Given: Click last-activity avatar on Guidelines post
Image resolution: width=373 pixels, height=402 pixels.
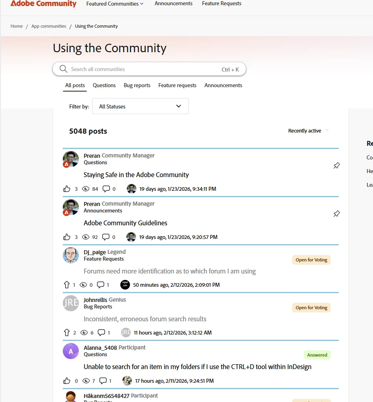Looking at the screenshot, I should (x=131, y=237).
